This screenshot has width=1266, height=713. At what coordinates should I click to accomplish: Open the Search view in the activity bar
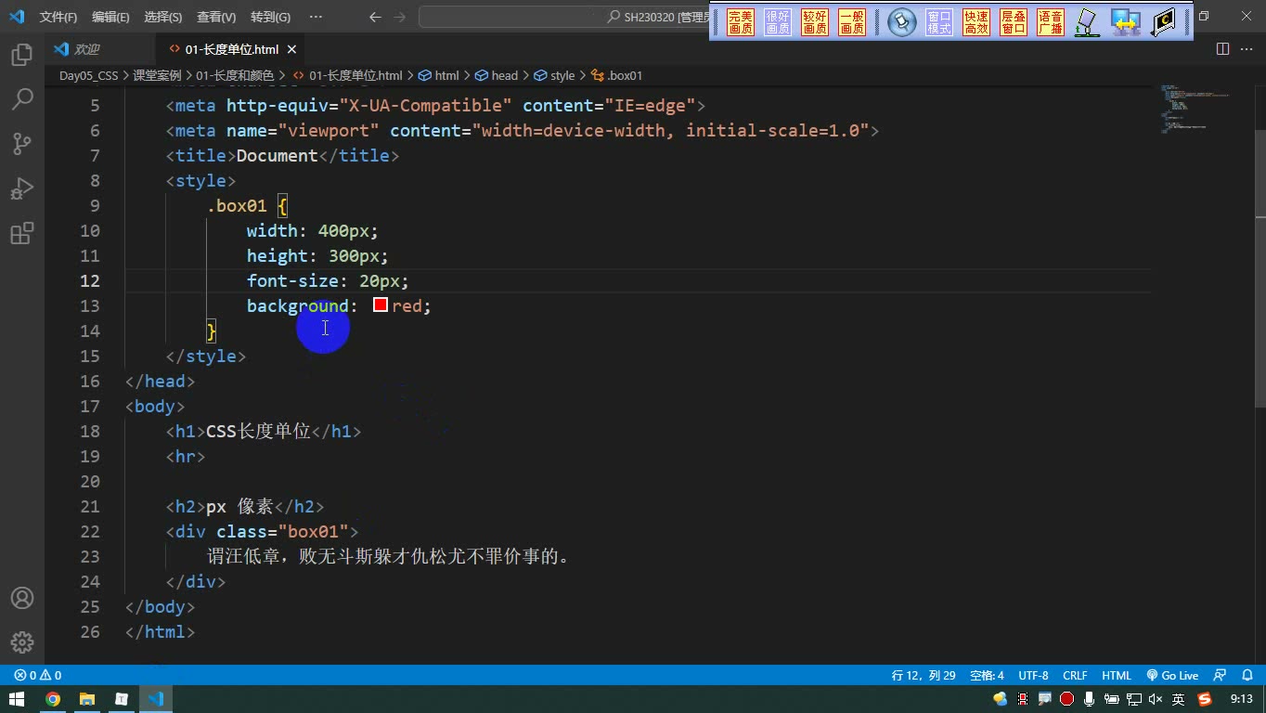click(22, 99)
